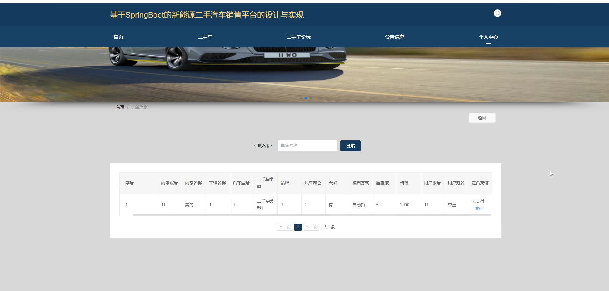
Task: Open the 首页 navigation tab
Action: [x=118, y=37]
